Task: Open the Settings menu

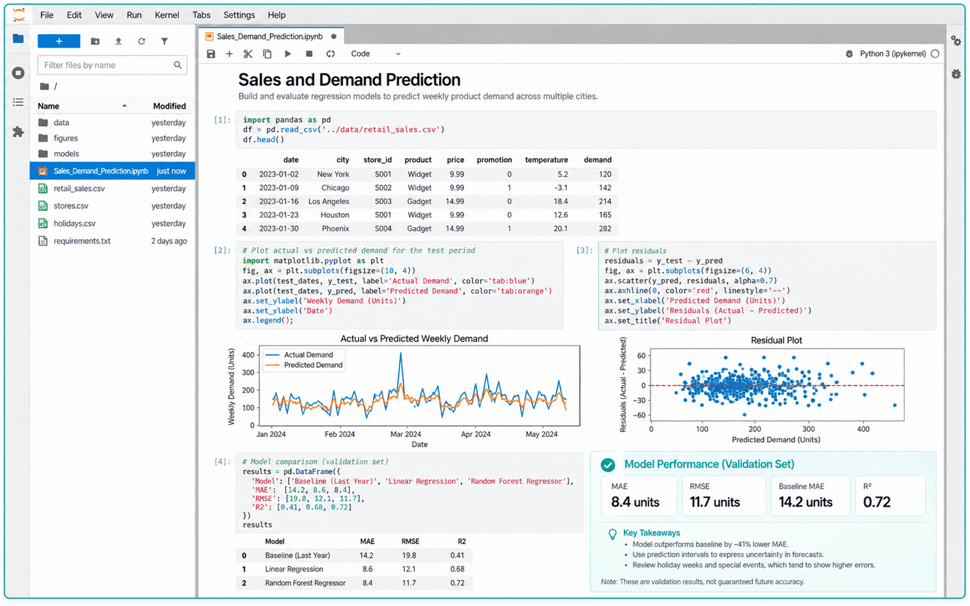Action: pos(239,15)
